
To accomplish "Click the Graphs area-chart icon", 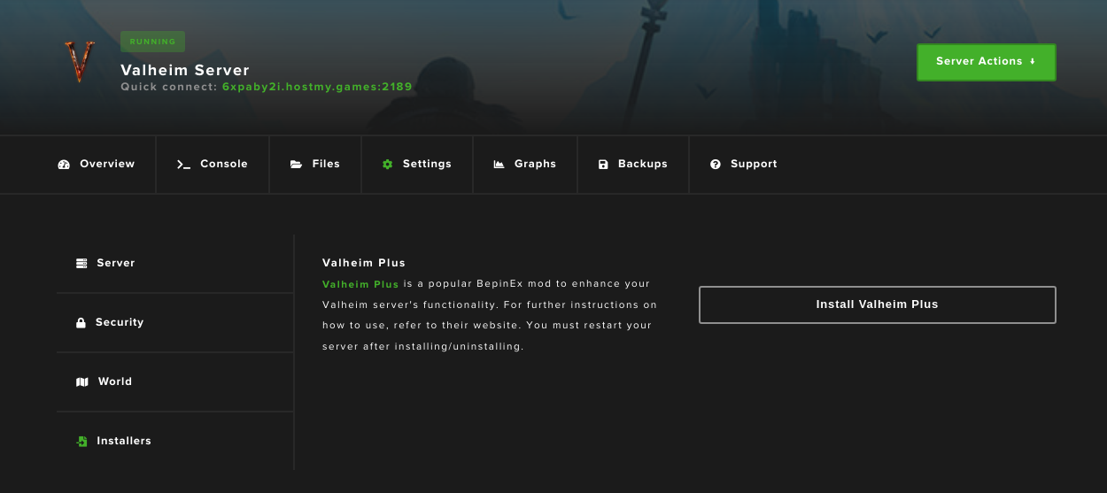I will [499, 165].
